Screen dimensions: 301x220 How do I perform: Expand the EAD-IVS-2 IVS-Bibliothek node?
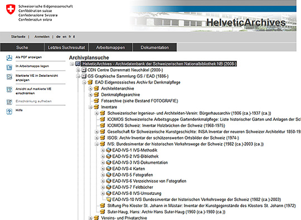point(103,157)
